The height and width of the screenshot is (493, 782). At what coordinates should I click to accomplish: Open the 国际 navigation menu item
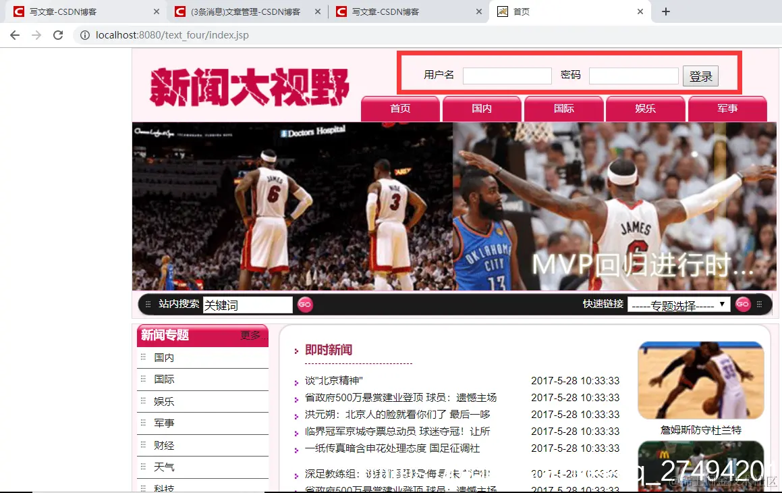[563, 109]
